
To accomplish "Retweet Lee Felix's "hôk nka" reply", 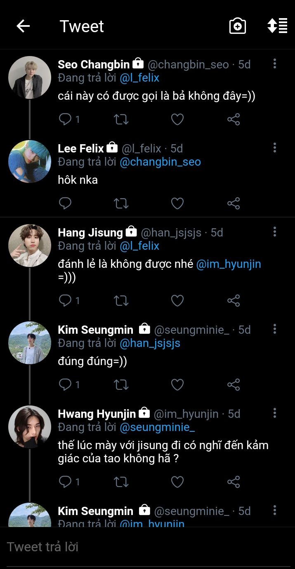I will coord(121,204).
